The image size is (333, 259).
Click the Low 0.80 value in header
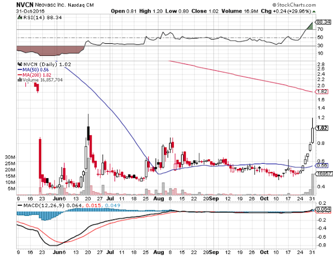pyautogui.click(x=177, y=11)
